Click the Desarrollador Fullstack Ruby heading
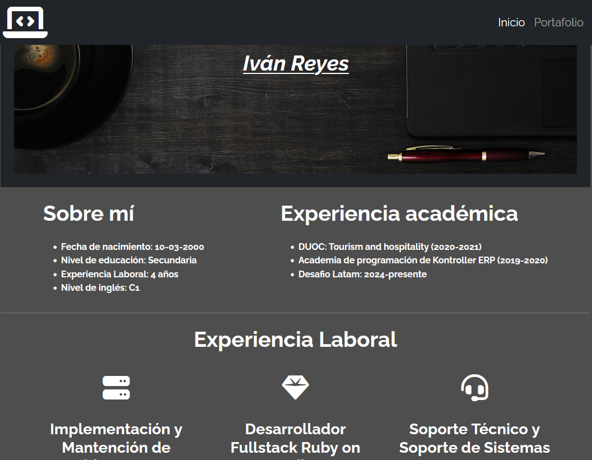 [x=295, y=438]
